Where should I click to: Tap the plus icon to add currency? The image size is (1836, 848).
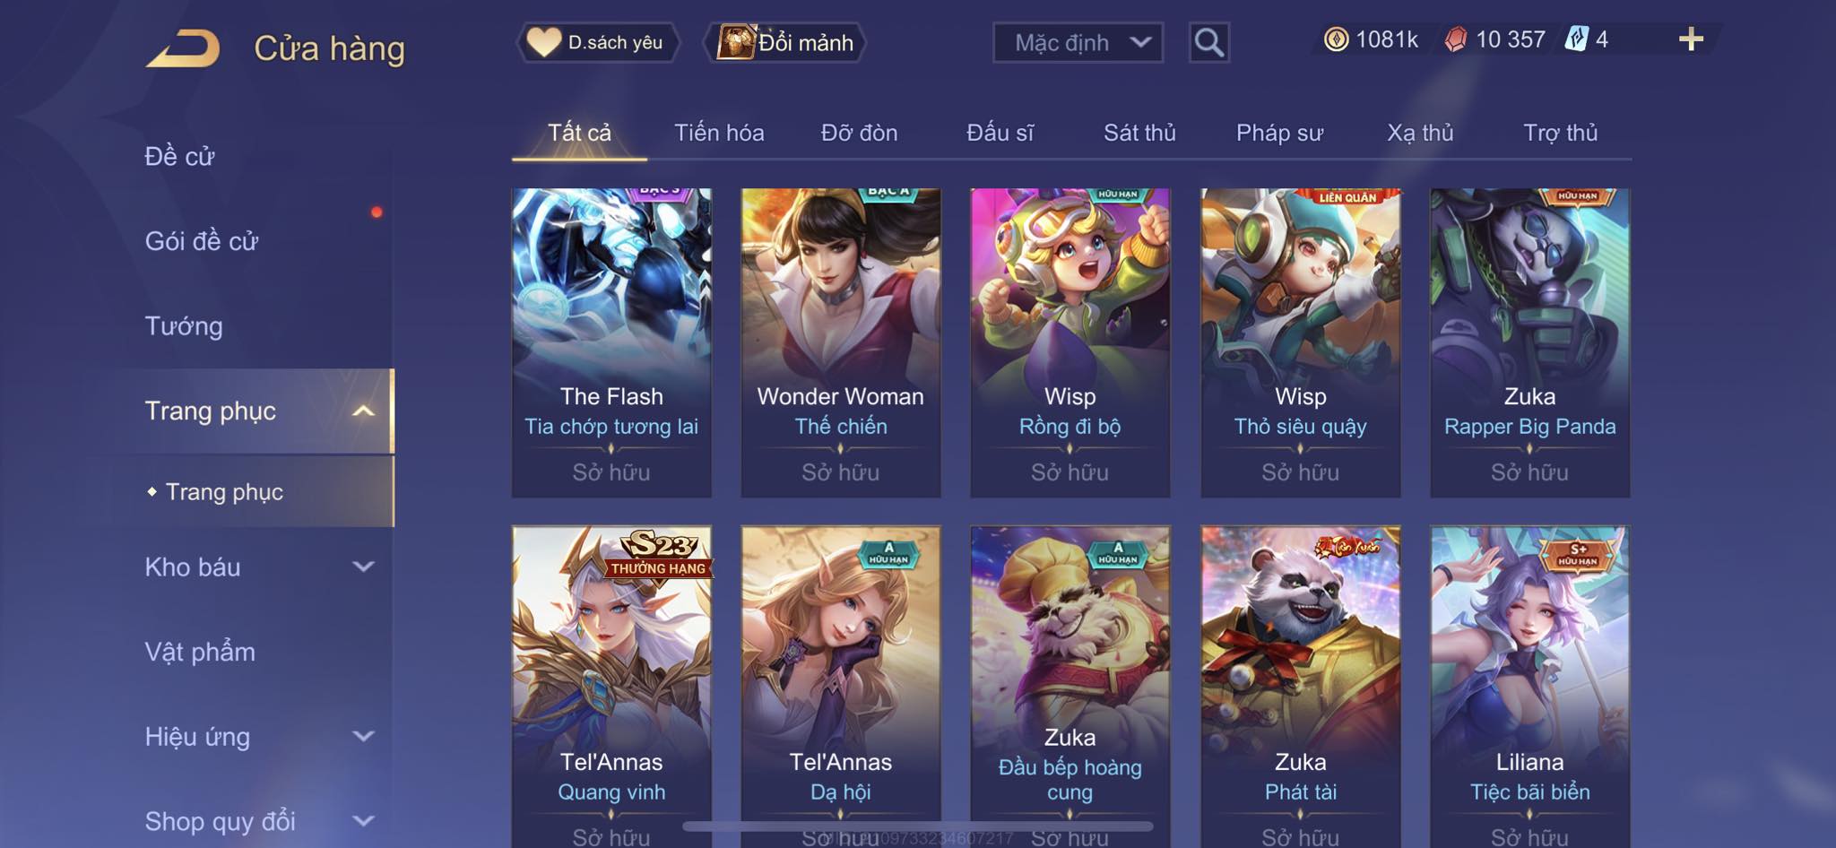[x=1691, y=39]
